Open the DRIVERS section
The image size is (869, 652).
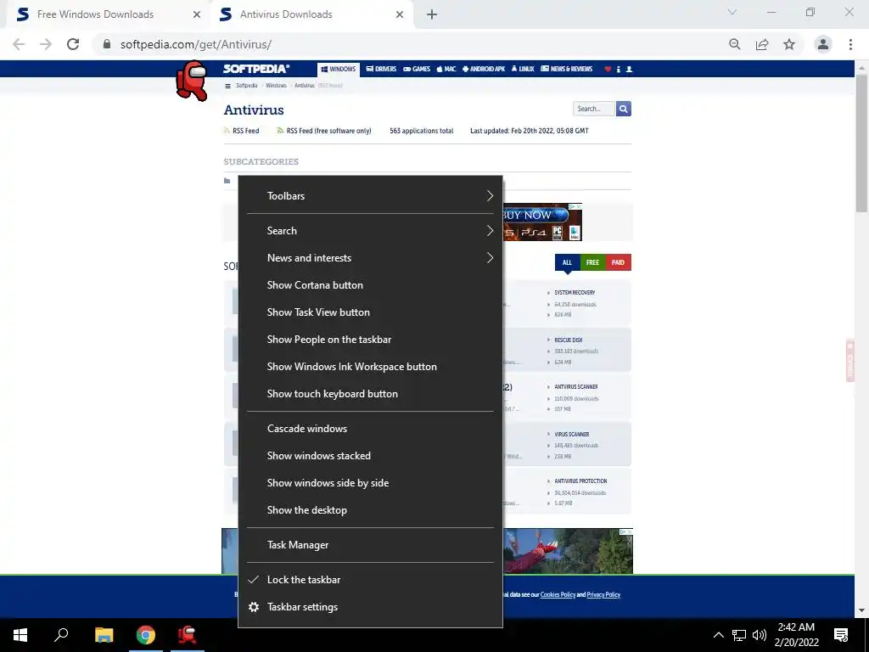(x=381, y=70)
